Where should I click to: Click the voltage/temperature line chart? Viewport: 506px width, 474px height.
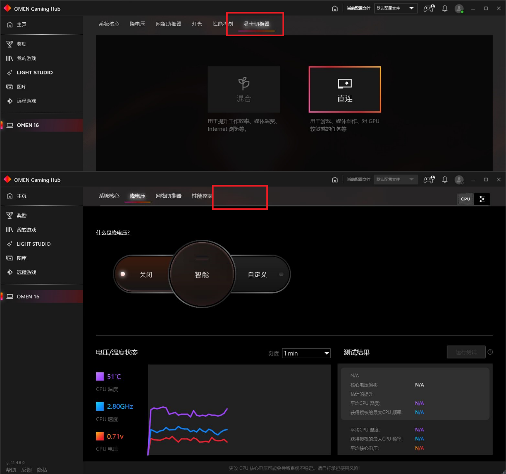click(239, 410)
